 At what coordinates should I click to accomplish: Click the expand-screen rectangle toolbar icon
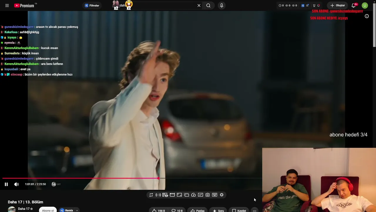[179, 195]
